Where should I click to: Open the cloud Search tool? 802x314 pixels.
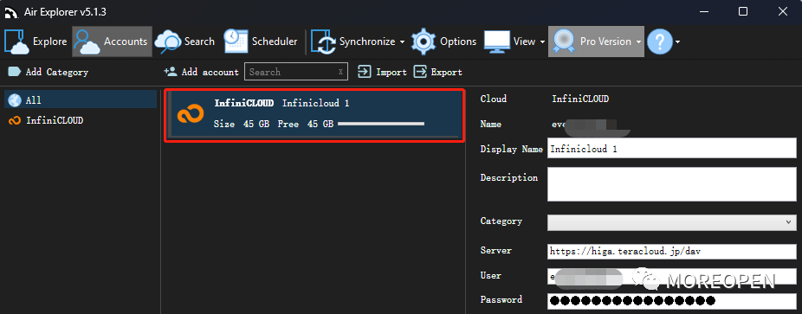[x=184, y=42]
